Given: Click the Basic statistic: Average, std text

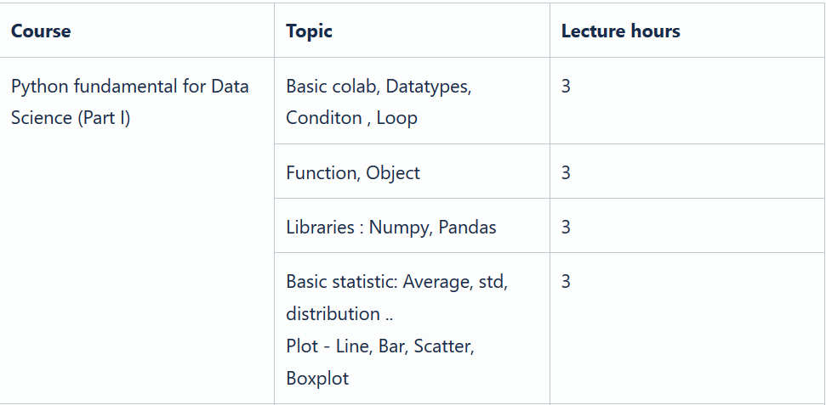Looking at the screenshot, I should [396, 282].
